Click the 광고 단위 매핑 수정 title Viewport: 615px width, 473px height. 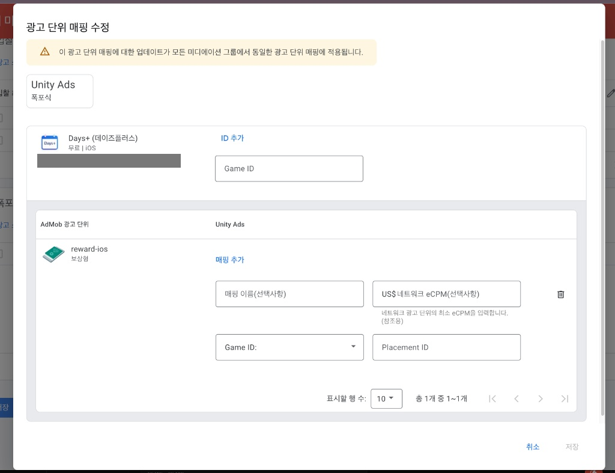tap(68, 27)
